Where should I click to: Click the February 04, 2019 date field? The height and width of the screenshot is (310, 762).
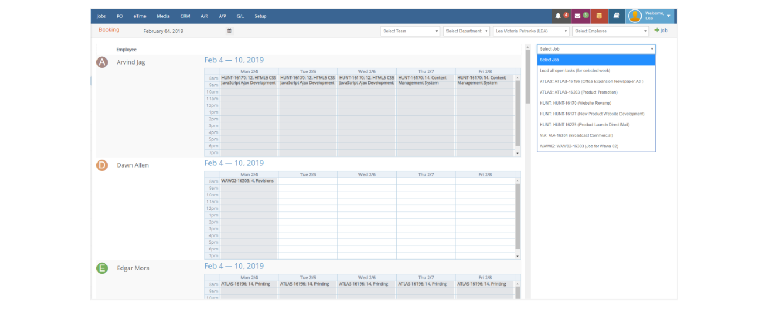pyautogui.click(x=163, y=31)
